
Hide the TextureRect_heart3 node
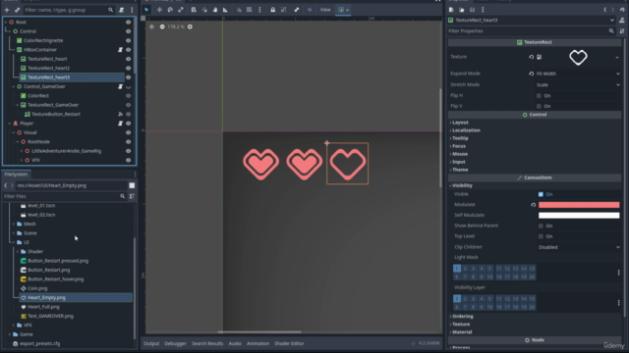click(129, 77)
